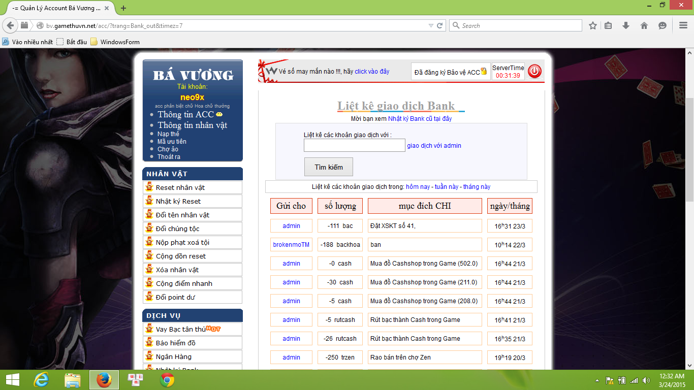Click the icon beside Reset nhân vật
Screen dimensions: 694x390
point(149,187)
